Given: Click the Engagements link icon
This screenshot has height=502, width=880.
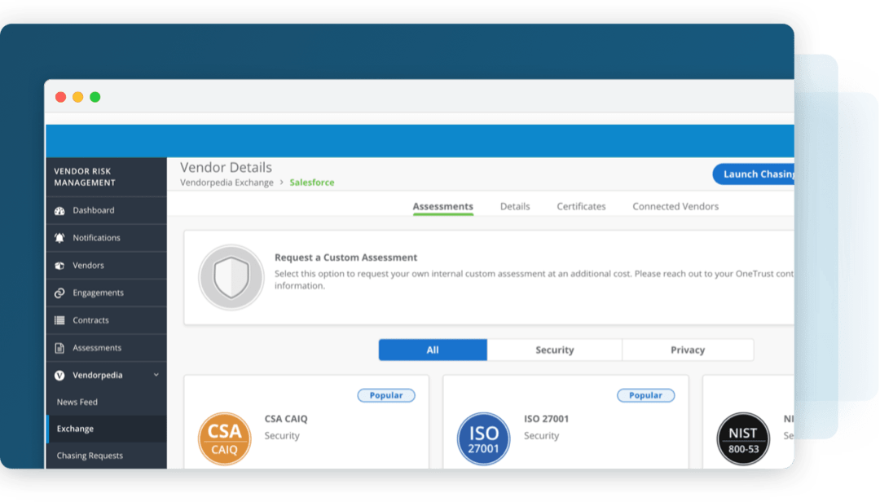Looking at the screenshot, I should pos(59,293).
